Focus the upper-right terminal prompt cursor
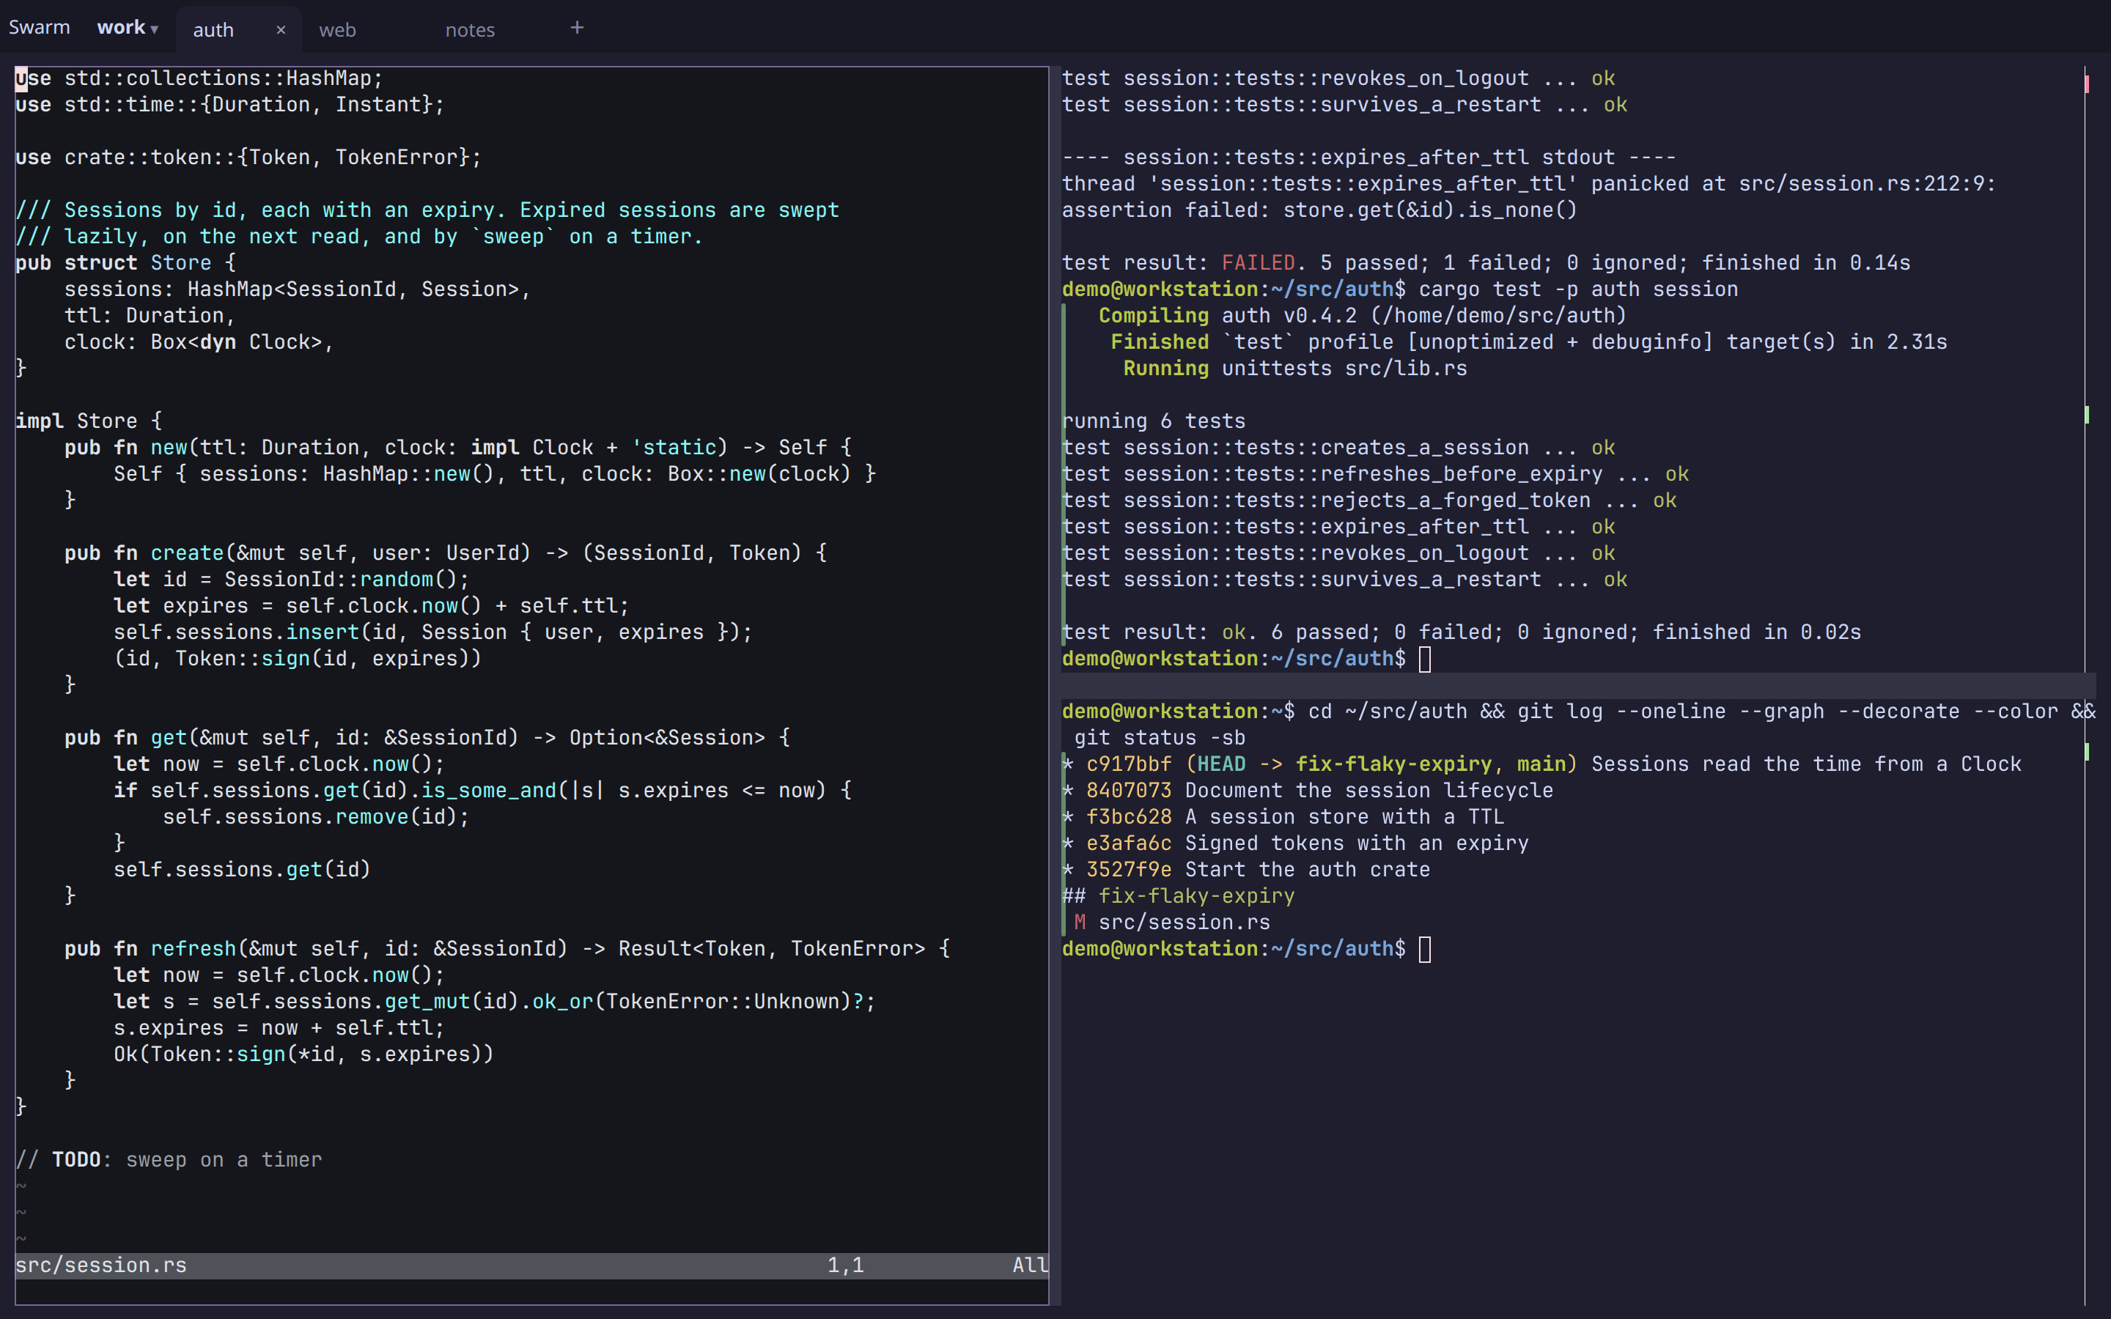Viewport: 2111px width, 1319px height. (1424, 659)
